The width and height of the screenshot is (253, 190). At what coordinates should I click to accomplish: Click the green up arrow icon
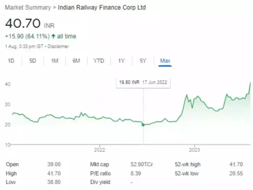point(53,36)
